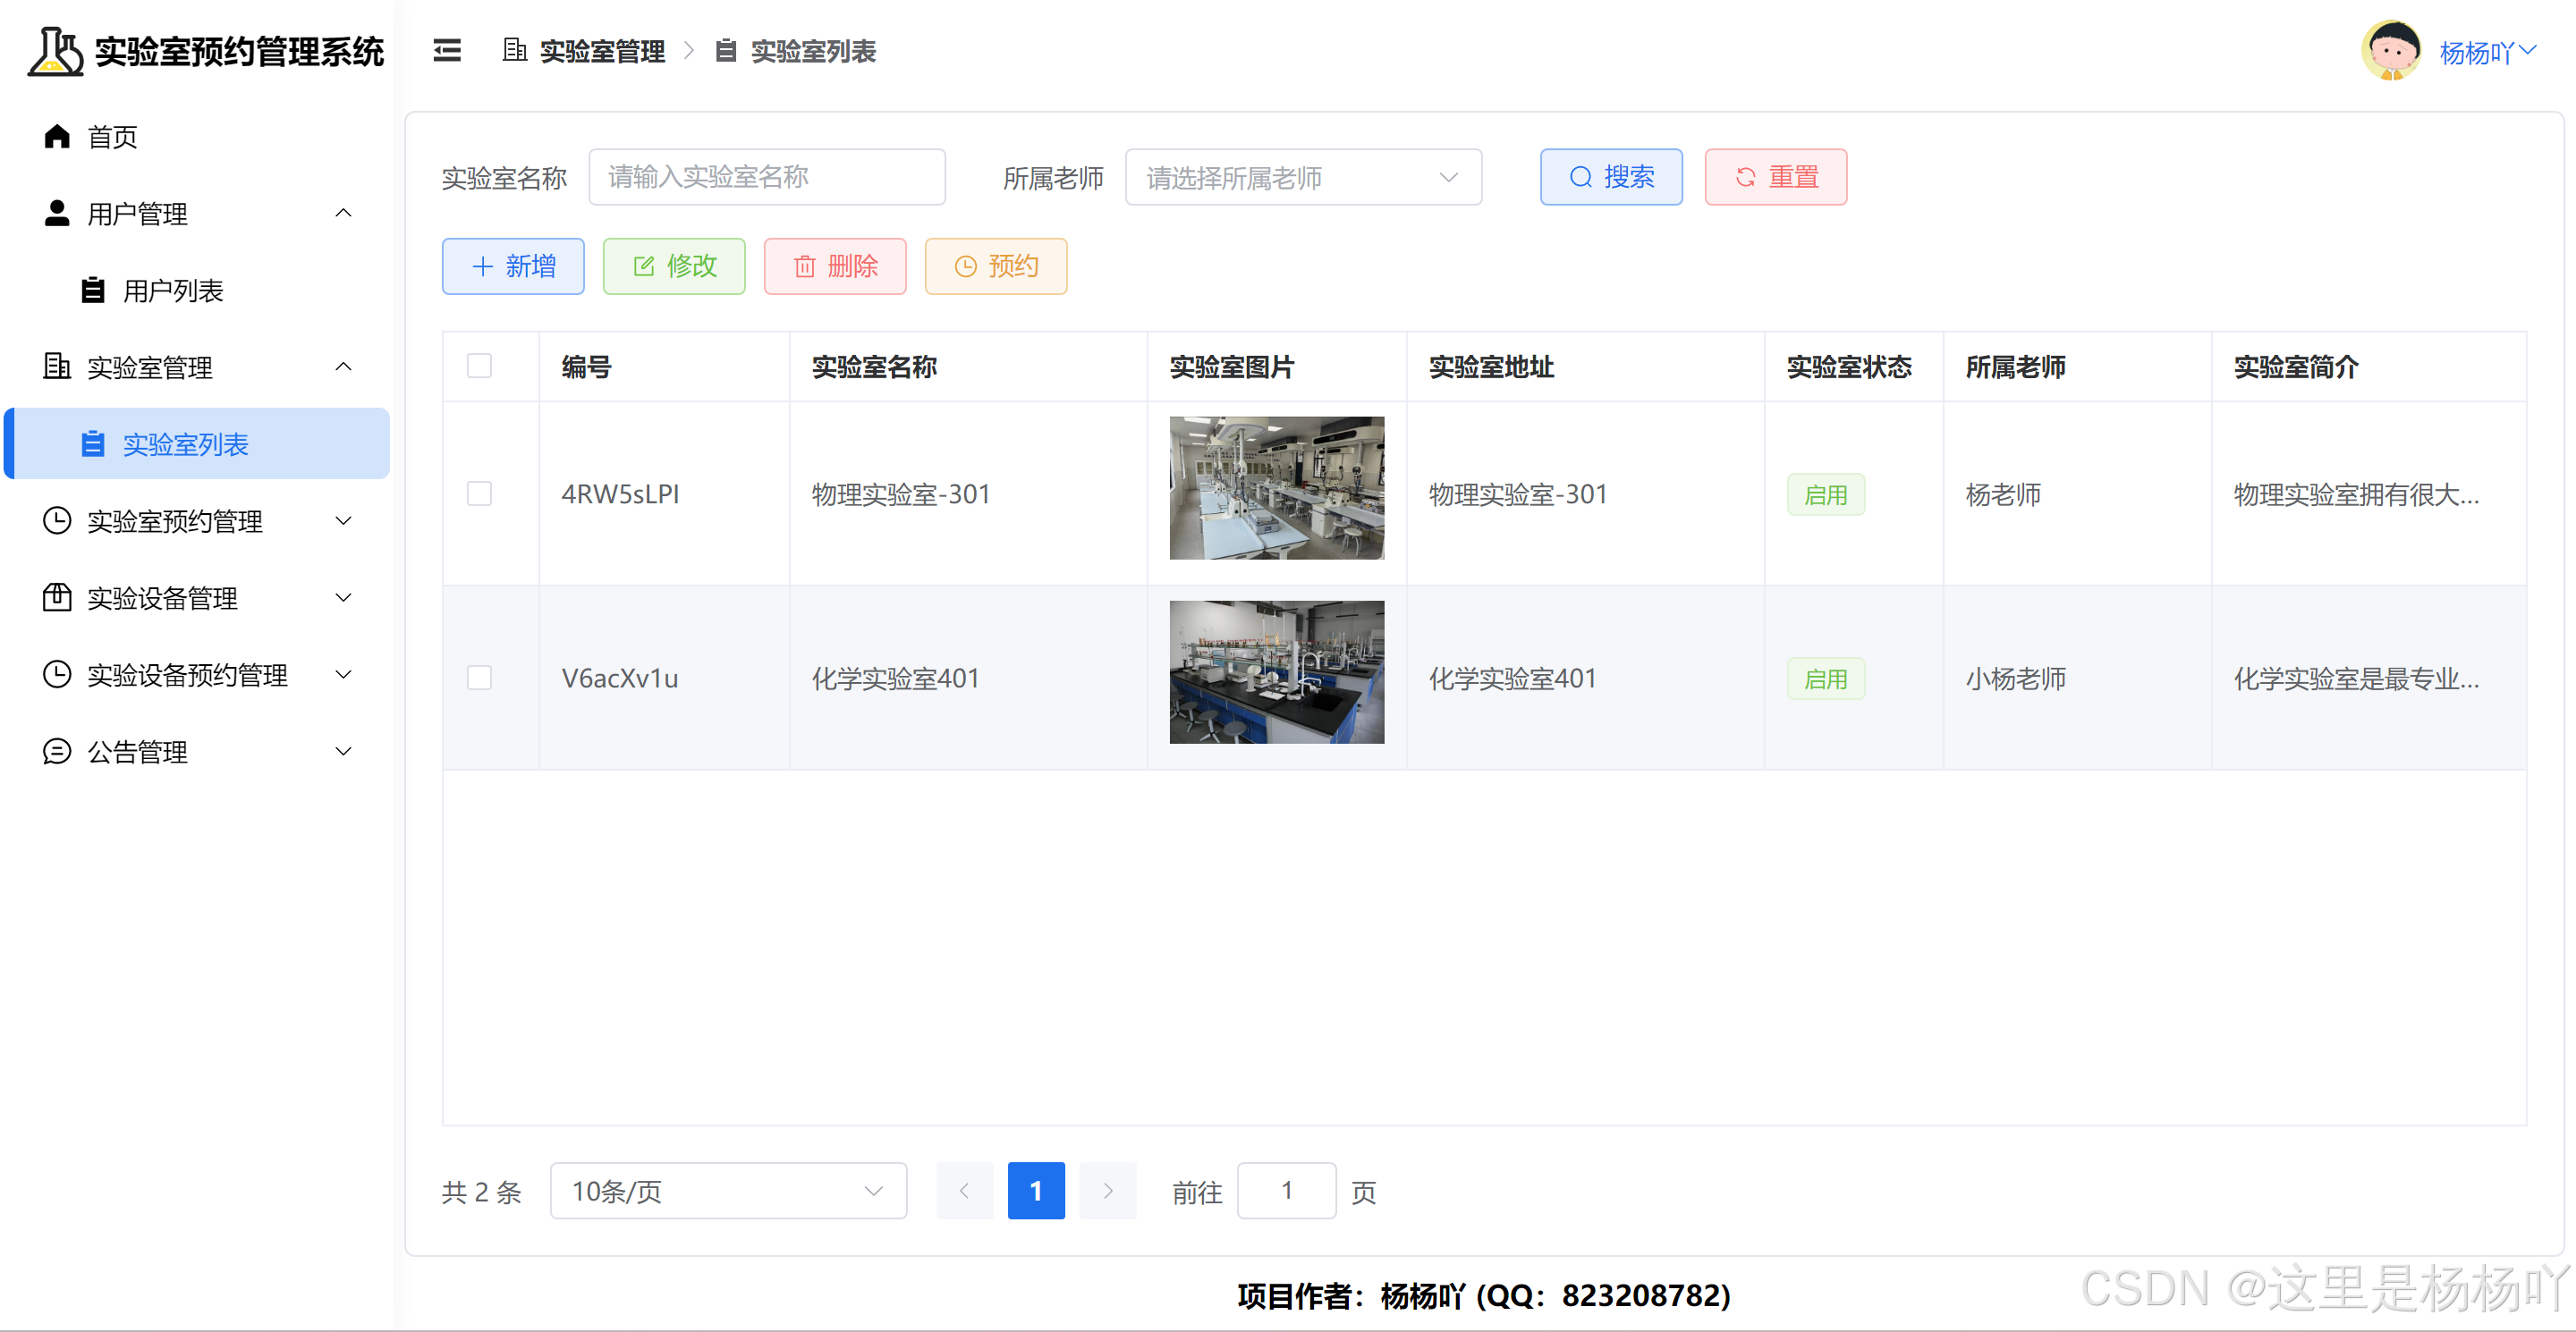The width and height of the screenshot is (2576, 1332).
Task: Click the 首页 home icon
Action: [57, 136]
